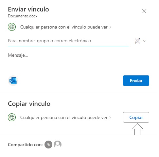Click the Compartido con label
Viewport: 159px width, 157px height.
(25, 145)
